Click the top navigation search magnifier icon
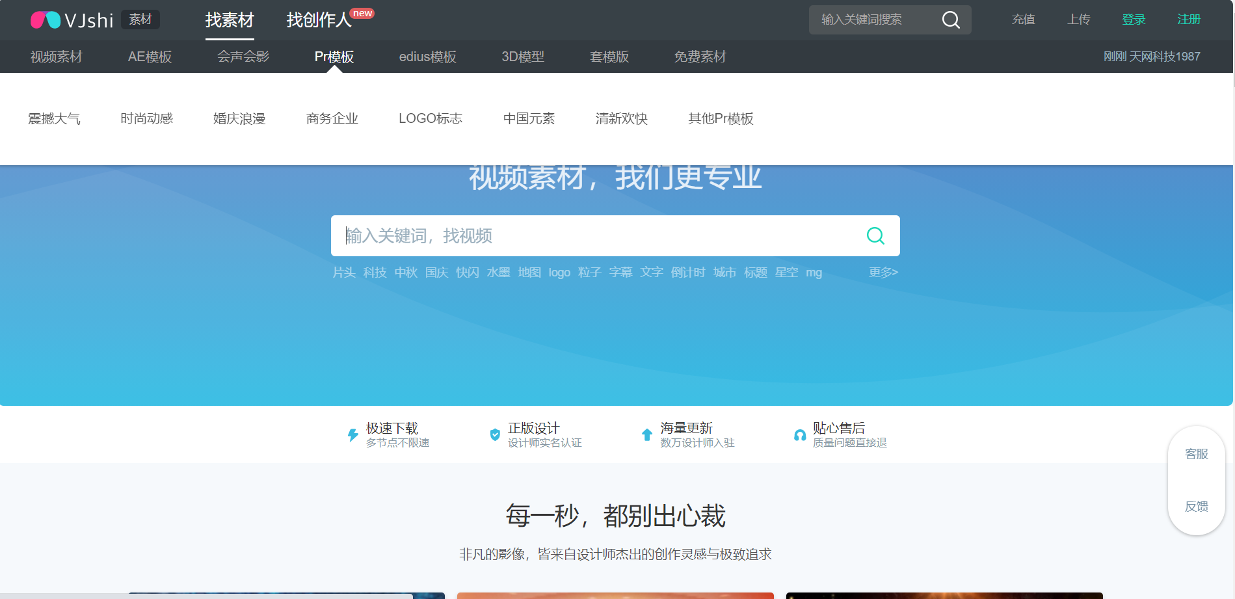The width and height of the screenshot is (1235, 599). point(950,20)
